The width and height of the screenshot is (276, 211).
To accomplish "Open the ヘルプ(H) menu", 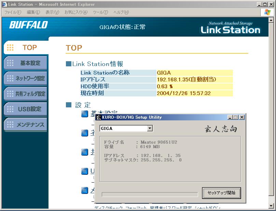I will tap(121, 12).
